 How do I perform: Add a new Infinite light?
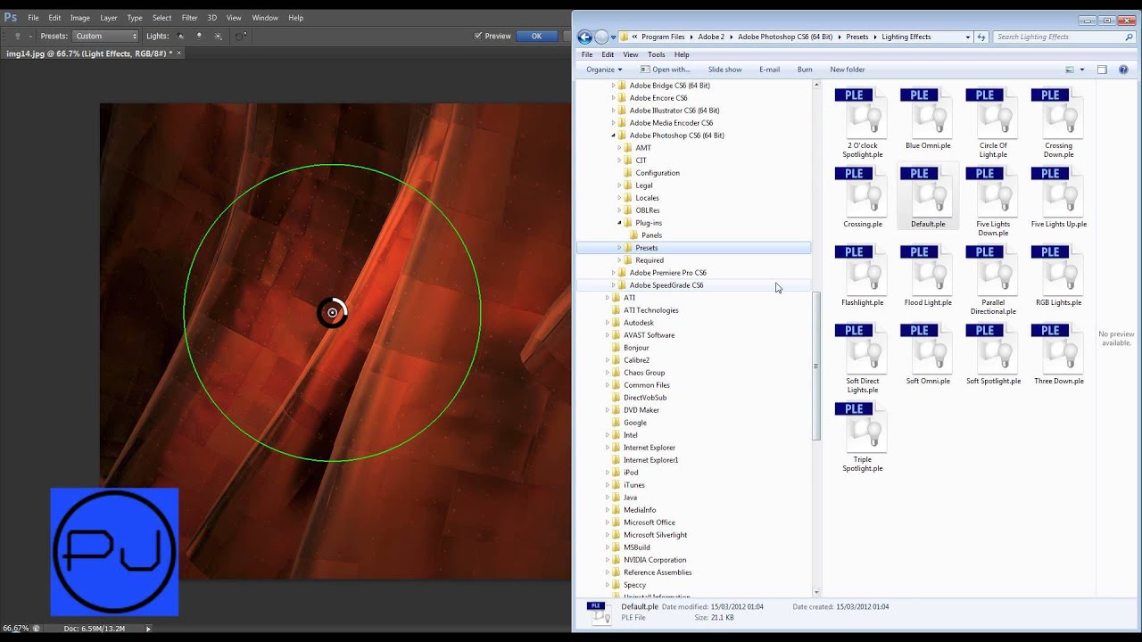[219, 36]
